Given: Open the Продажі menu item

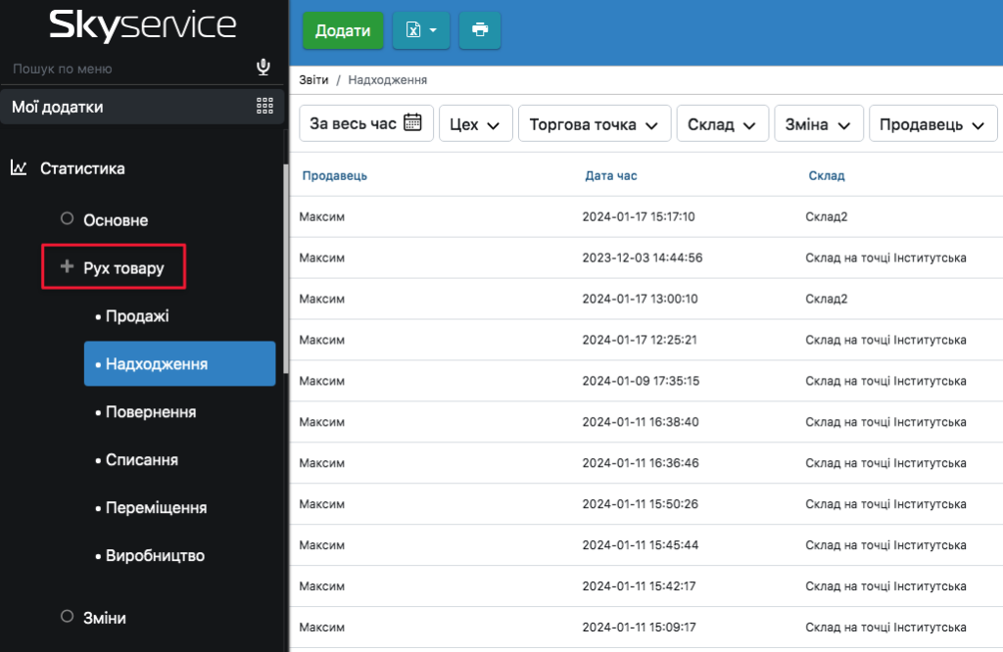Looking at the screenshot, I should pos(137,316).
